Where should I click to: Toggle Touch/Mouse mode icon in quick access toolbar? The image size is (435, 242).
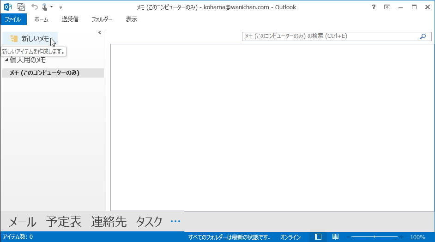pos(44,7)
